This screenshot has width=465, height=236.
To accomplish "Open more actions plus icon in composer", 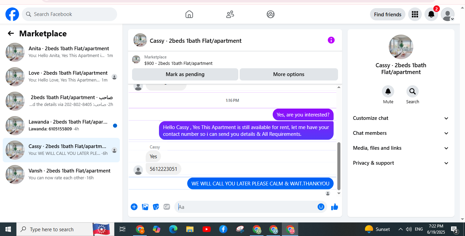I will coord(134,207).
